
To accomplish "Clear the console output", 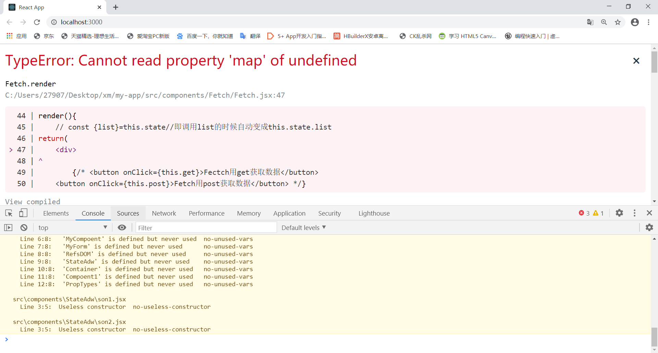I will (24, 228).
